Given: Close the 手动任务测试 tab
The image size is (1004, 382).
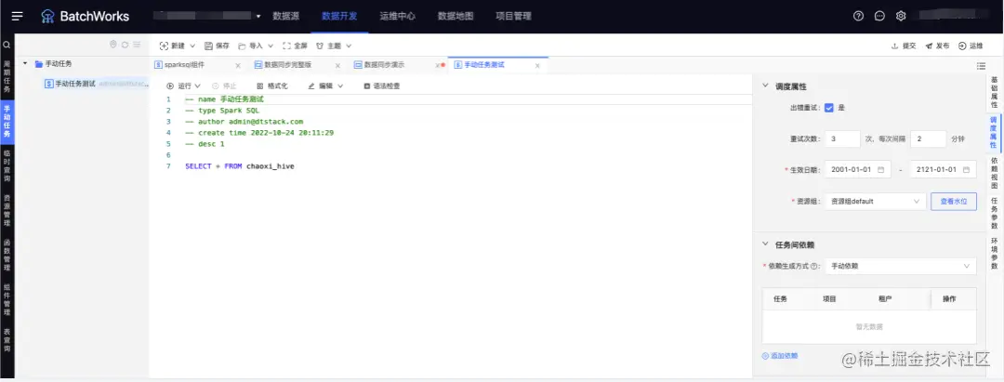Looking at the screenshot, I should tap(537, 65).
